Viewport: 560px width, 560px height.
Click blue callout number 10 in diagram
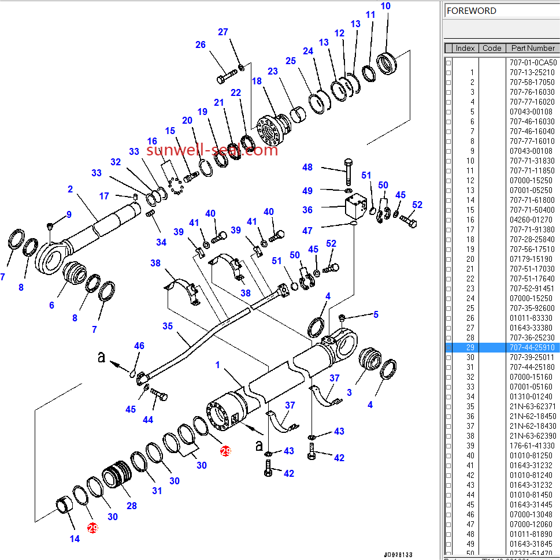(385, 6)
